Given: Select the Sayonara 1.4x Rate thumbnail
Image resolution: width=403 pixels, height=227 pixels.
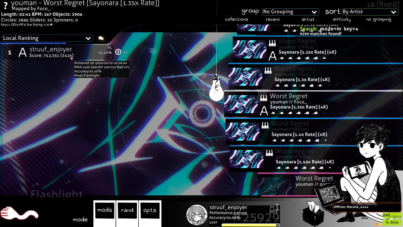Looking at the screenshot, I should tap(242, 132).
